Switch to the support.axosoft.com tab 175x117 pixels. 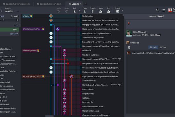[x=50, y=4]
